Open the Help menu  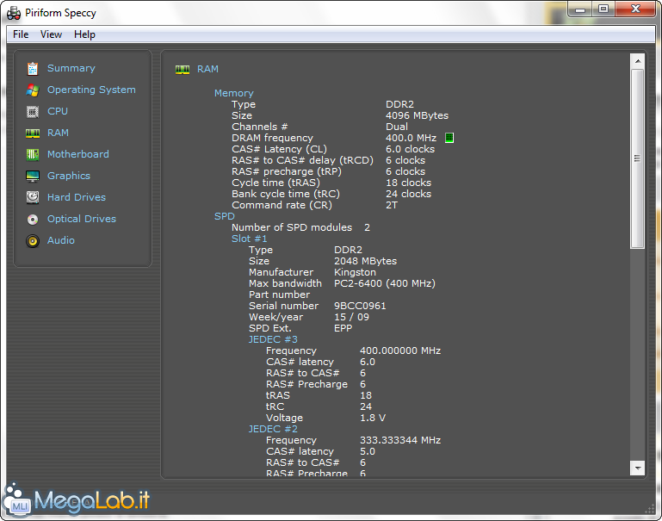tap(84, 34)
